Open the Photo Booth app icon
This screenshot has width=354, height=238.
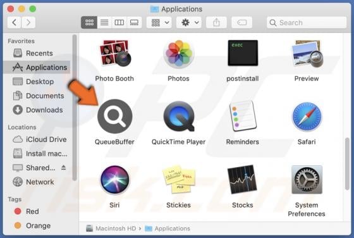pyautogui.click(x=115, y=53)
